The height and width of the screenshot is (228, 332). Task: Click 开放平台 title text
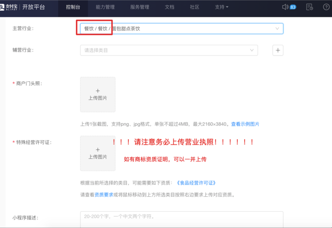(x=34, y=7)
